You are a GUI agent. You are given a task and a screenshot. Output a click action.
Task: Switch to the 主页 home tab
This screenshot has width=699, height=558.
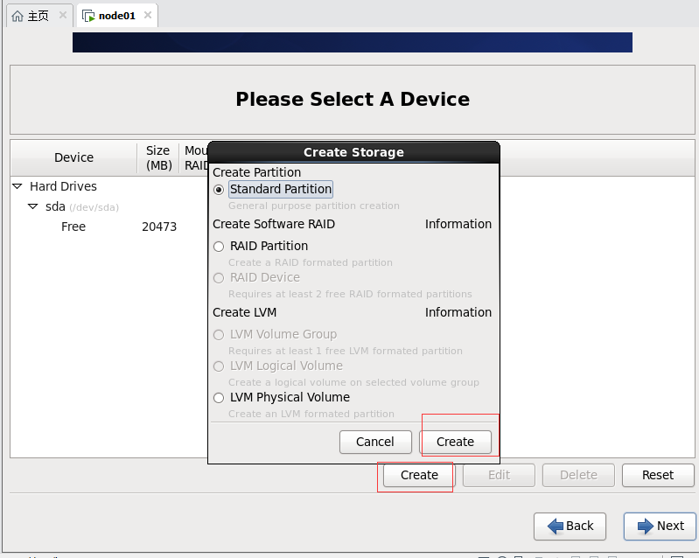tap(38, 16)
